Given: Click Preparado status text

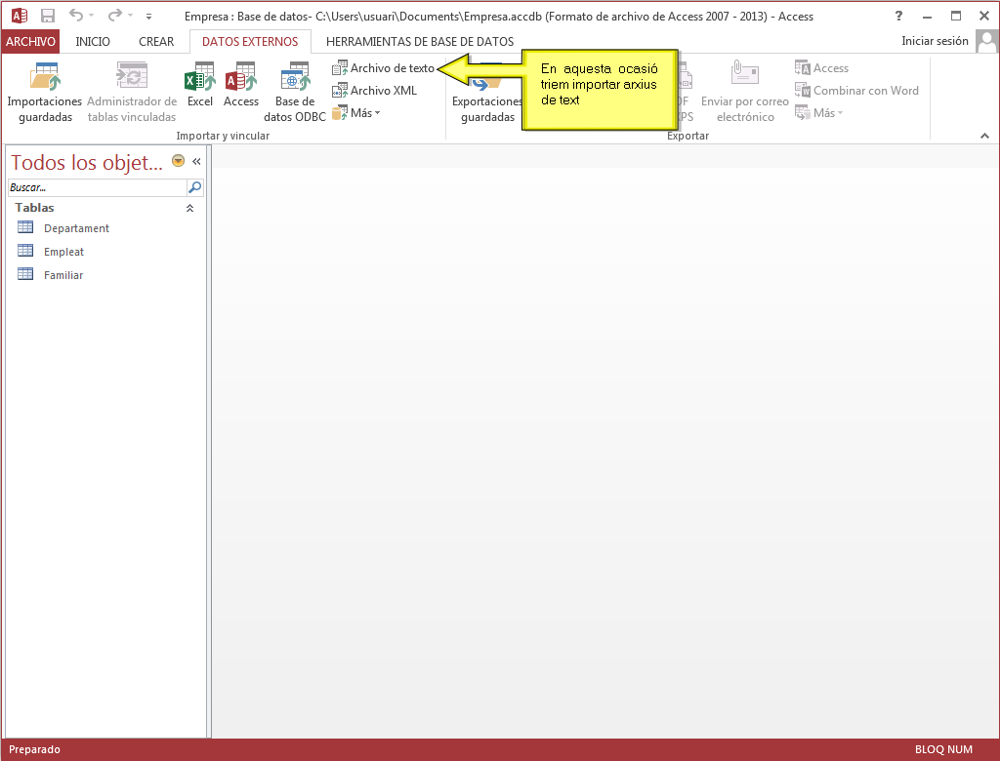Looking at the screenshot, I should click(x=34, y=749).
